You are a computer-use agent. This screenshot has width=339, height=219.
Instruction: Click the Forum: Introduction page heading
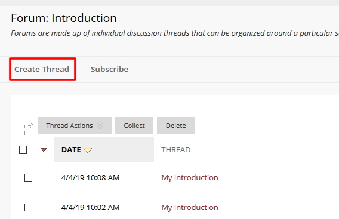pos(64,18)
